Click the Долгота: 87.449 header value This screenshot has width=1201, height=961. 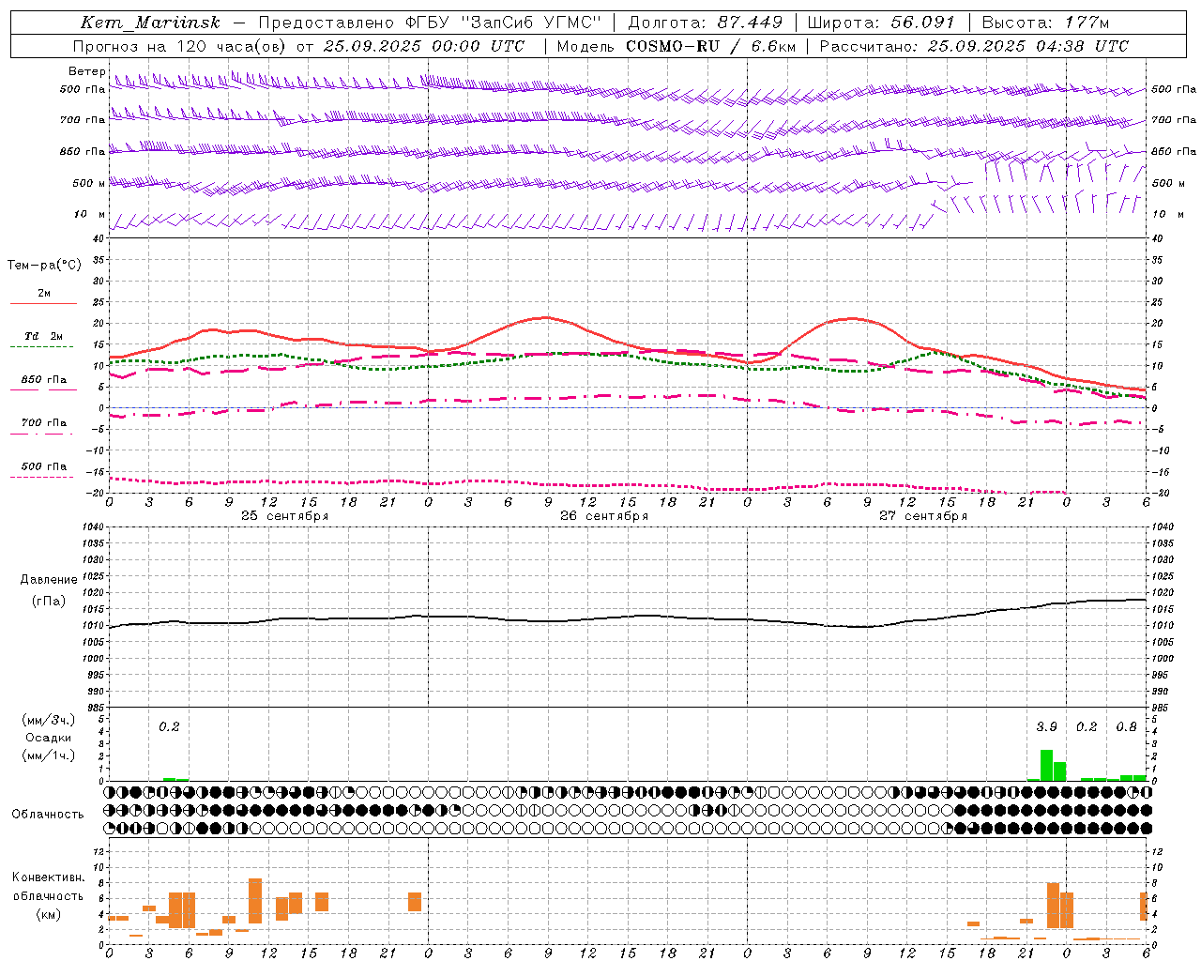[706, 23]
